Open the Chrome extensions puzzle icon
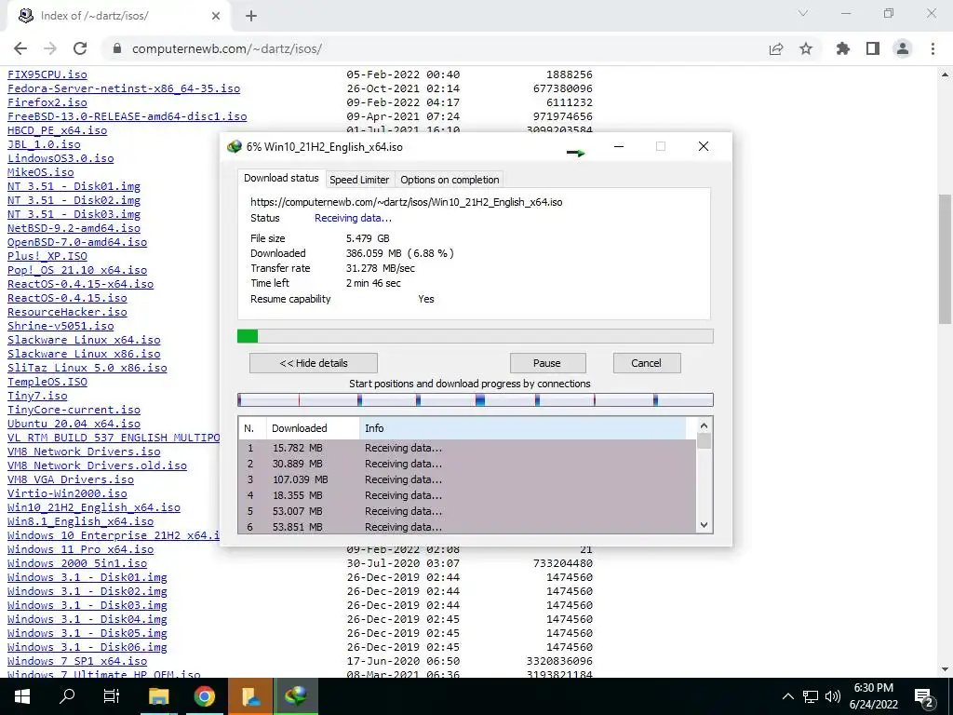953x715 pixels. tap(843, 48)
